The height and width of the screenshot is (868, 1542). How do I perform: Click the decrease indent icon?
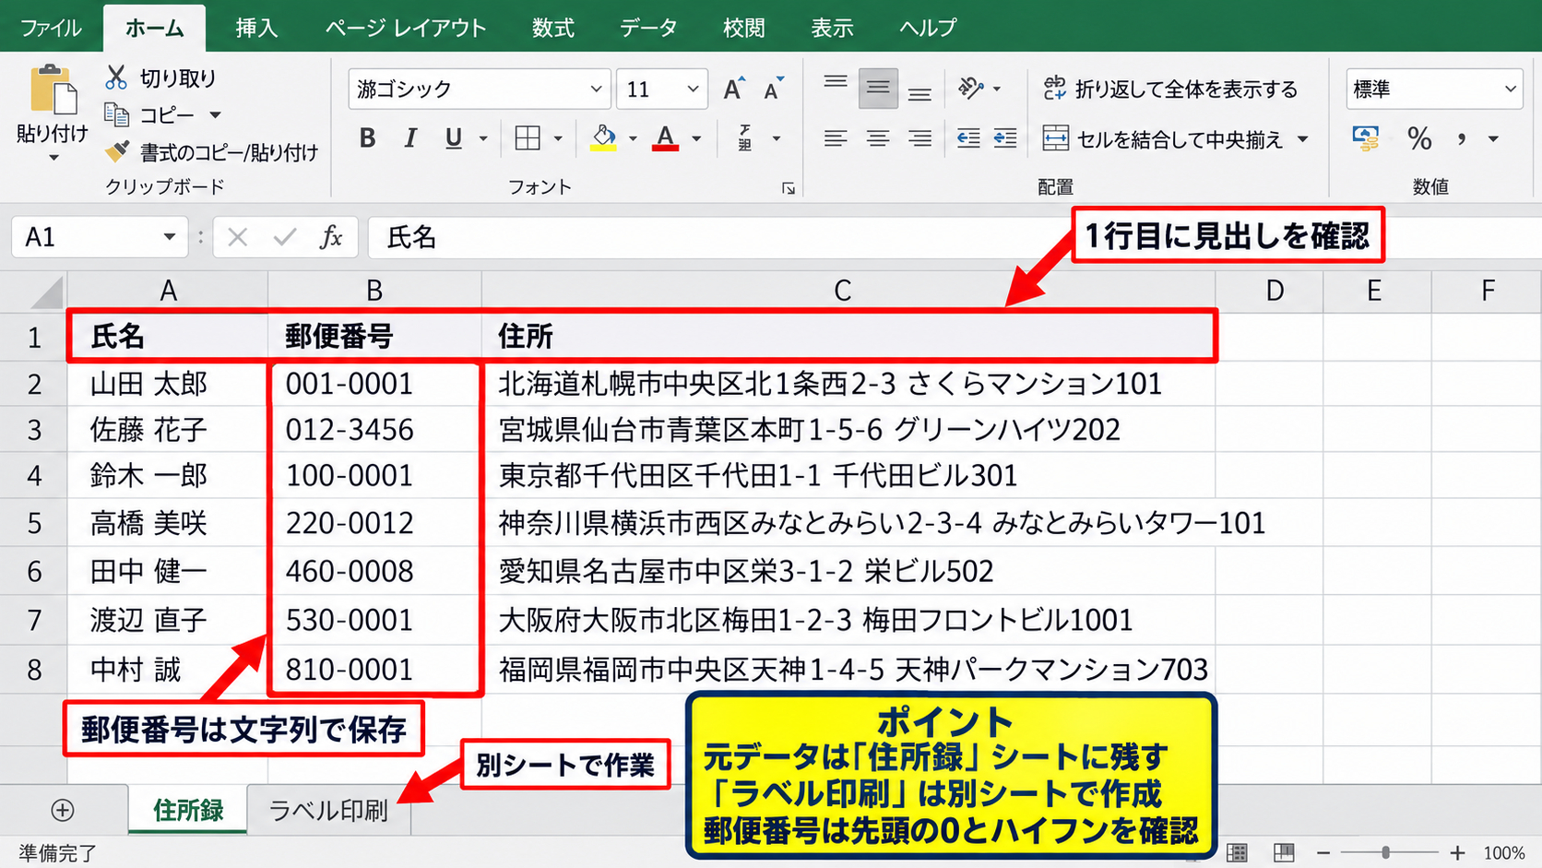pos(968,138)
